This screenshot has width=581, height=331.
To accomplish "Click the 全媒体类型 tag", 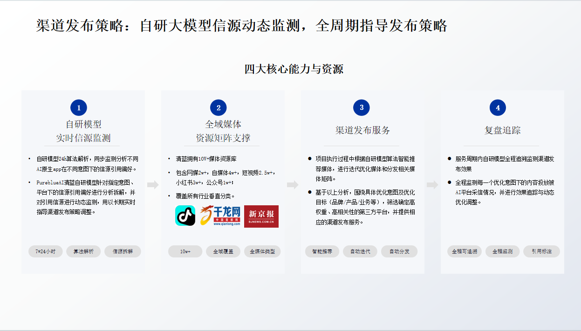I will coord(262,251).
